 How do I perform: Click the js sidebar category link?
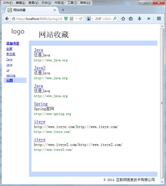pos(8,70)
